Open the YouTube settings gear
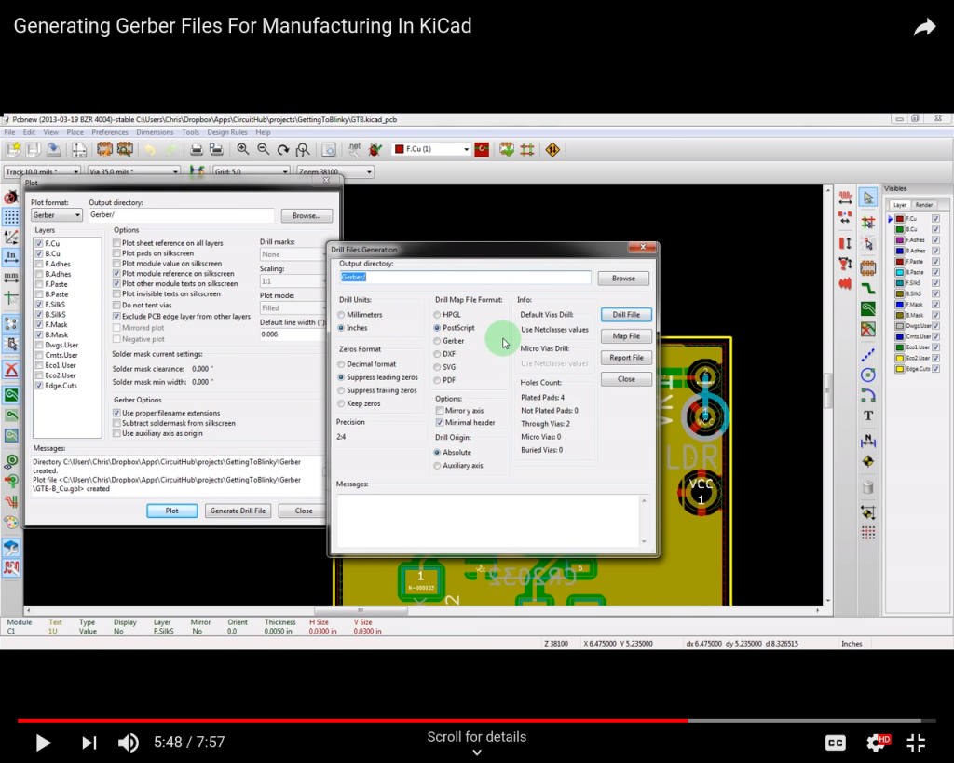Image resolution: width=954 pixels, height=763 pixels. pos(877,743)
